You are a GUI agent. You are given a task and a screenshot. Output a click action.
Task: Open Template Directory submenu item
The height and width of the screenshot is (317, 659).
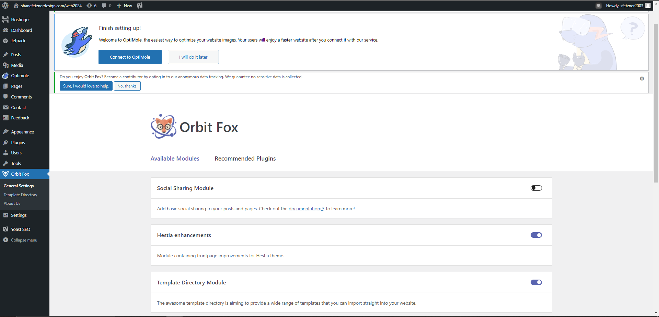(20, 195)
